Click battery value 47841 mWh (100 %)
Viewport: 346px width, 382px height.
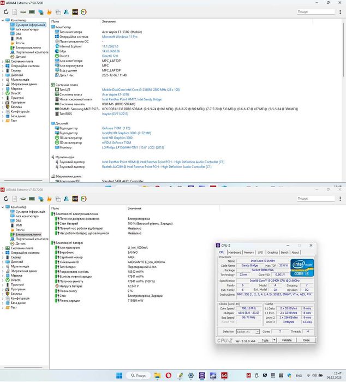point(141,282)
